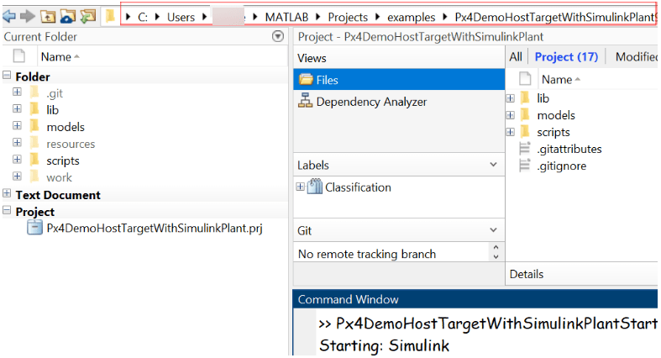Go up one folder level icon
The height and width of the screenshot is (358, 661).
[48, 17]
